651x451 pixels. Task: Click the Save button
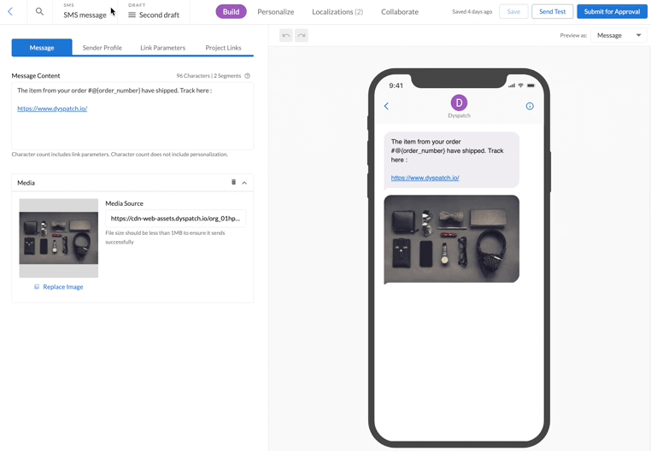513,12
